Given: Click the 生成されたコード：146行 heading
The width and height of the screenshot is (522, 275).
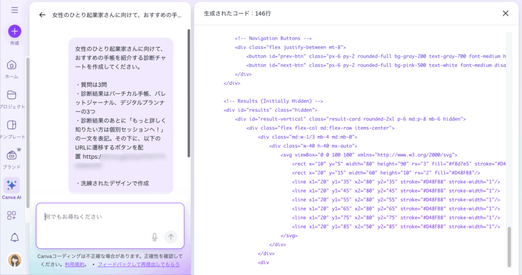Looking at the screenshot, I should tap(238, 13).
